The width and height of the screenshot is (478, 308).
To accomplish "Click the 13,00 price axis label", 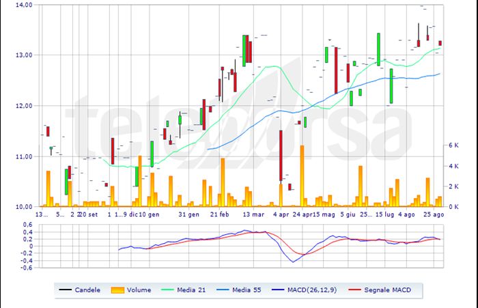I will pyautogui.click(x=24, y=55).
